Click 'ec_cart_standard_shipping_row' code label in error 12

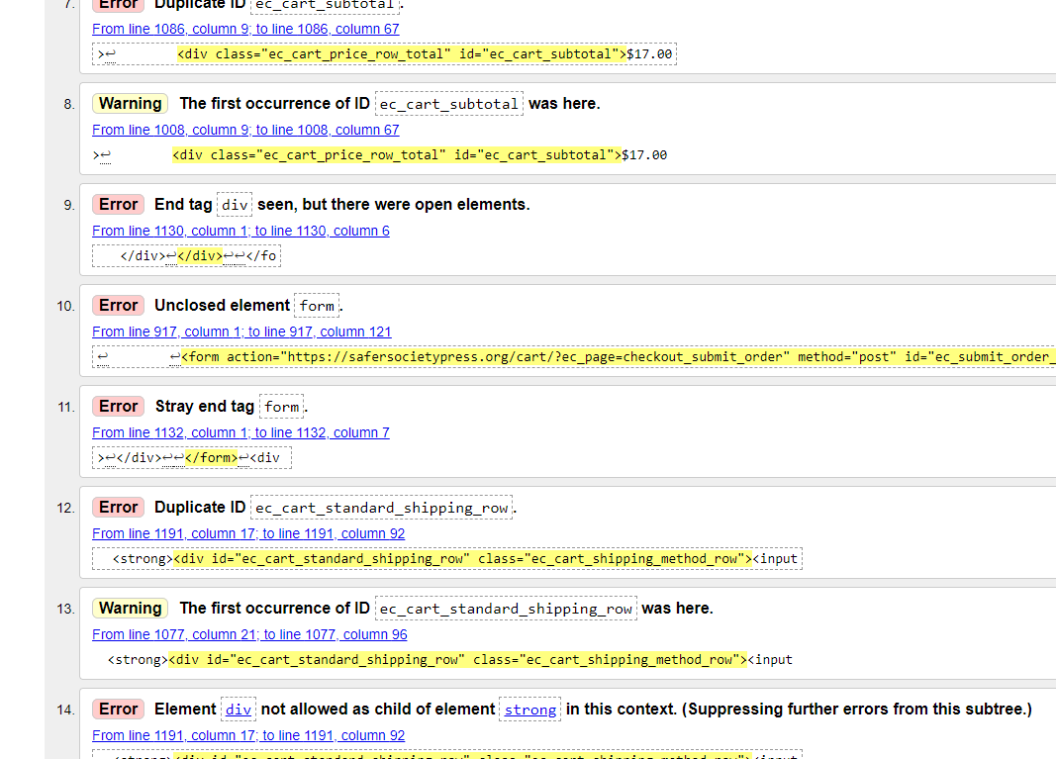[x=382, y=508]
